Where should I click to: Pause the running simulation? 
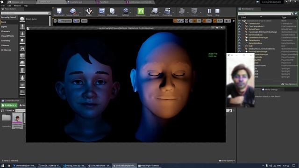click(209, 12)
